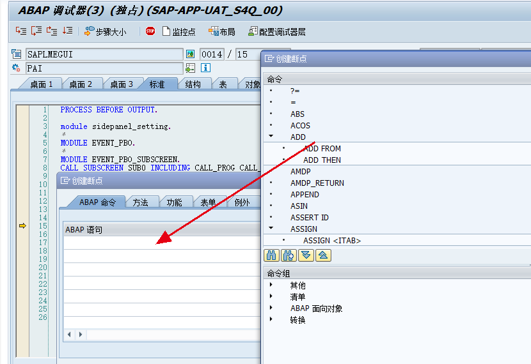This screenshot has width=531, height=364.
Task: Click the first empty ABAP 语句 row
Action: click(162, 243)
